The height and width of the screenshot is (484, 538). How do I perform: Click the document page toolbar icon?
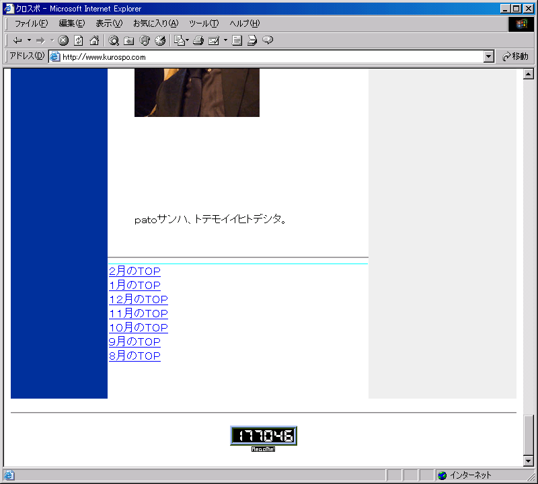click(x=237, y=40)
